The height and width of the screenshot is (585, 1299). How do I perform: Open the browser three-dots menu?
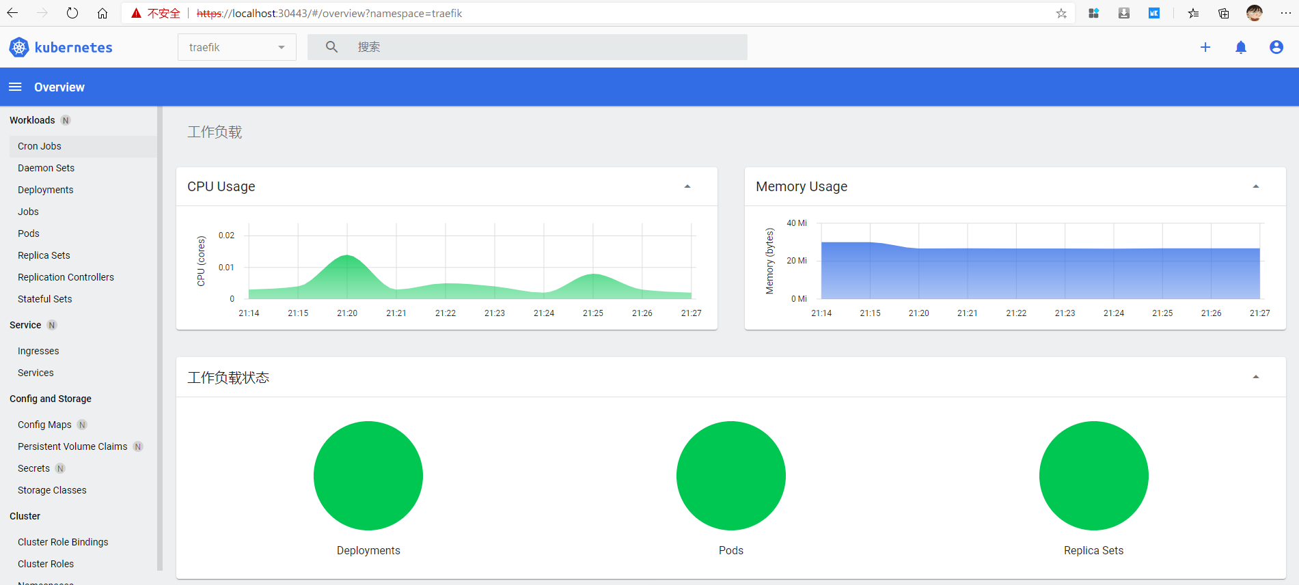(x=1285, y=13)
